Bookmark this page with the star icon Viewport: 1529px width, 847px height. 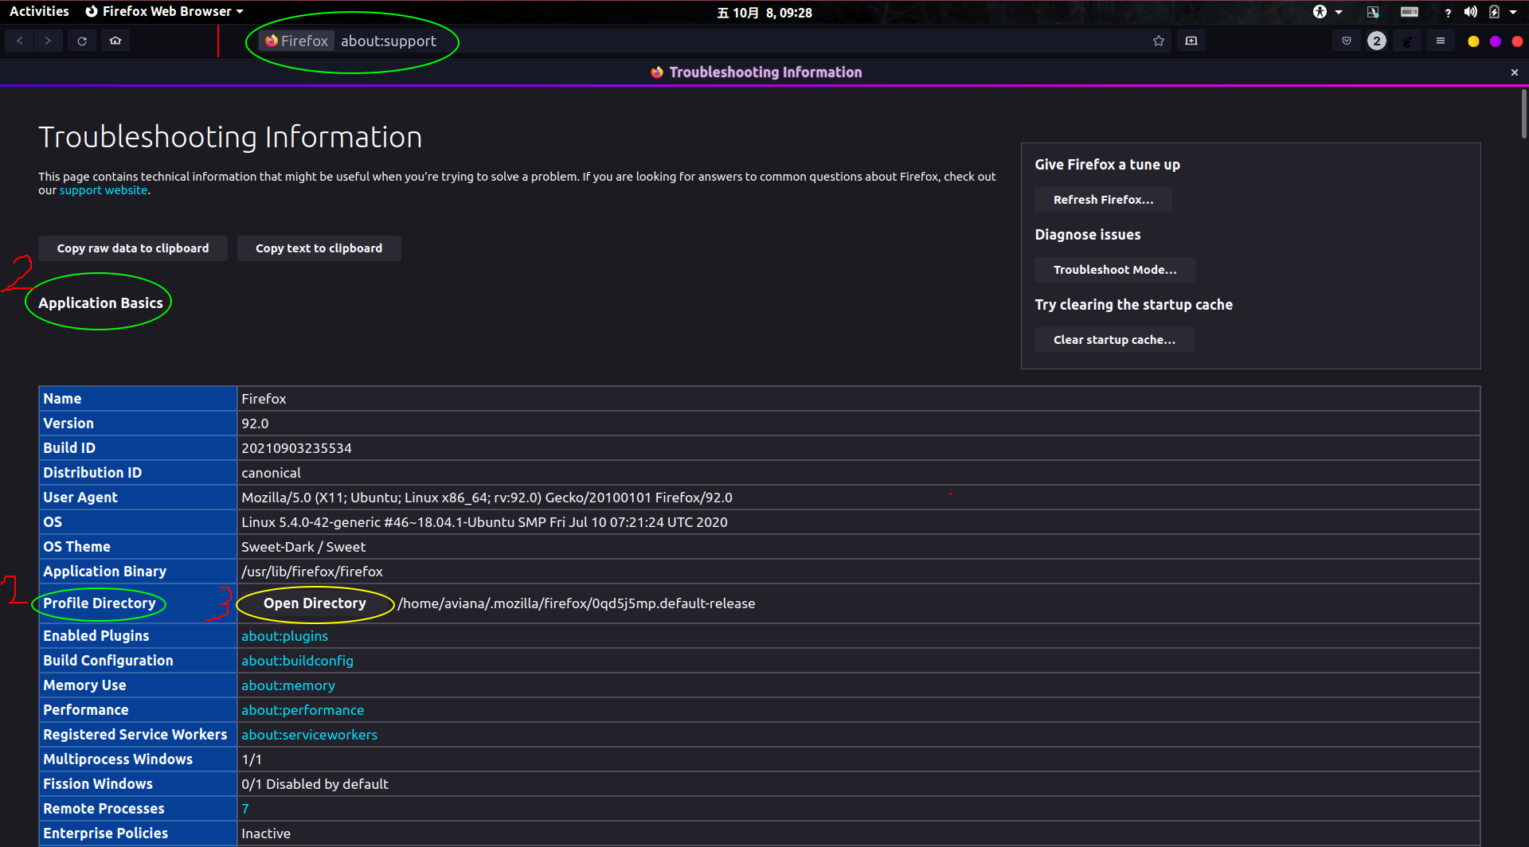tap(1159, 41)
